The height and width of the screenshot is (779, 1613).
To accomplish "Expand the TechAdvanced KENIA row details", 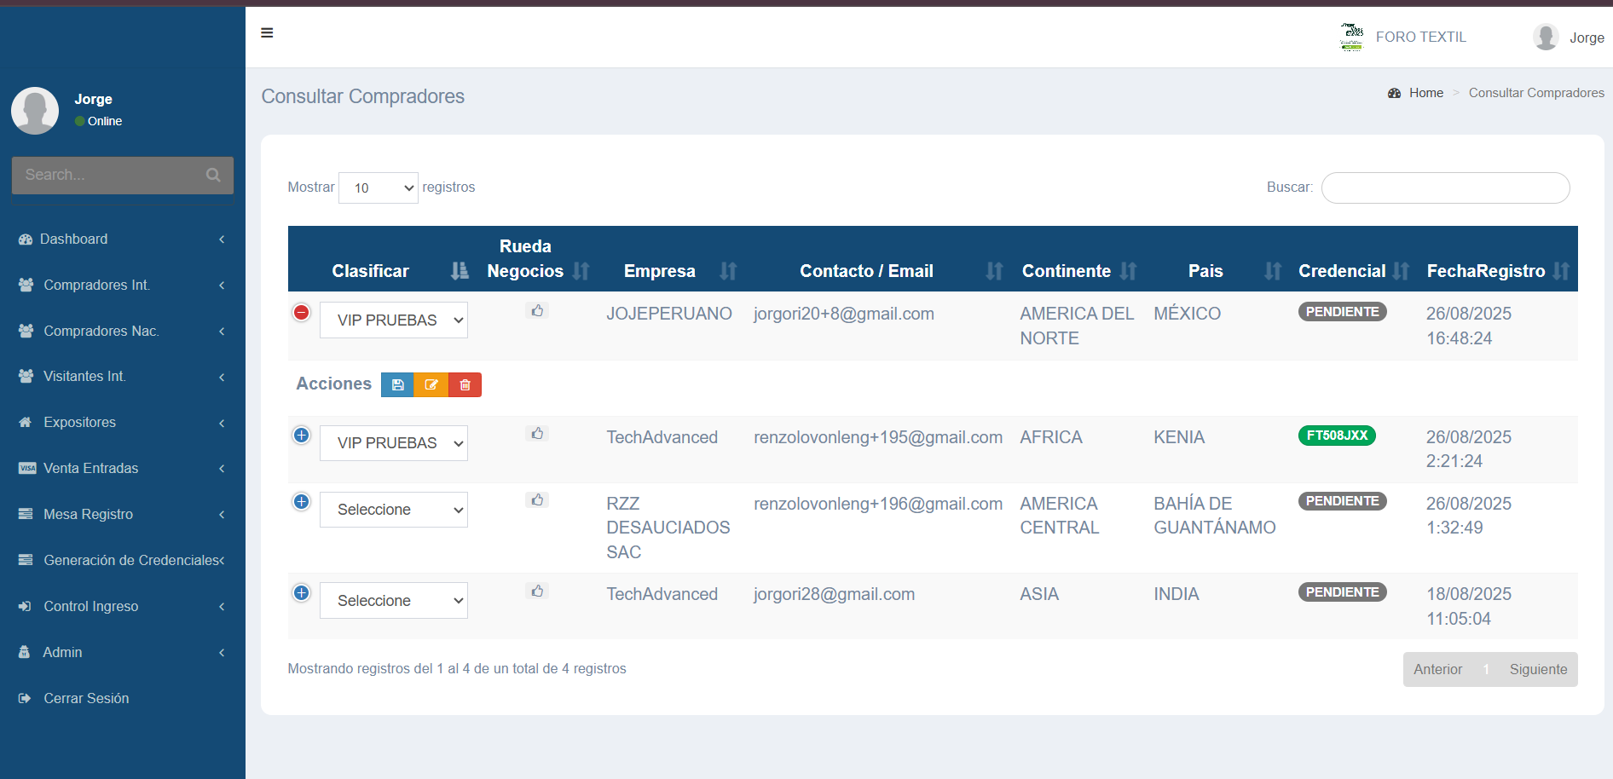I will (302, 436).
